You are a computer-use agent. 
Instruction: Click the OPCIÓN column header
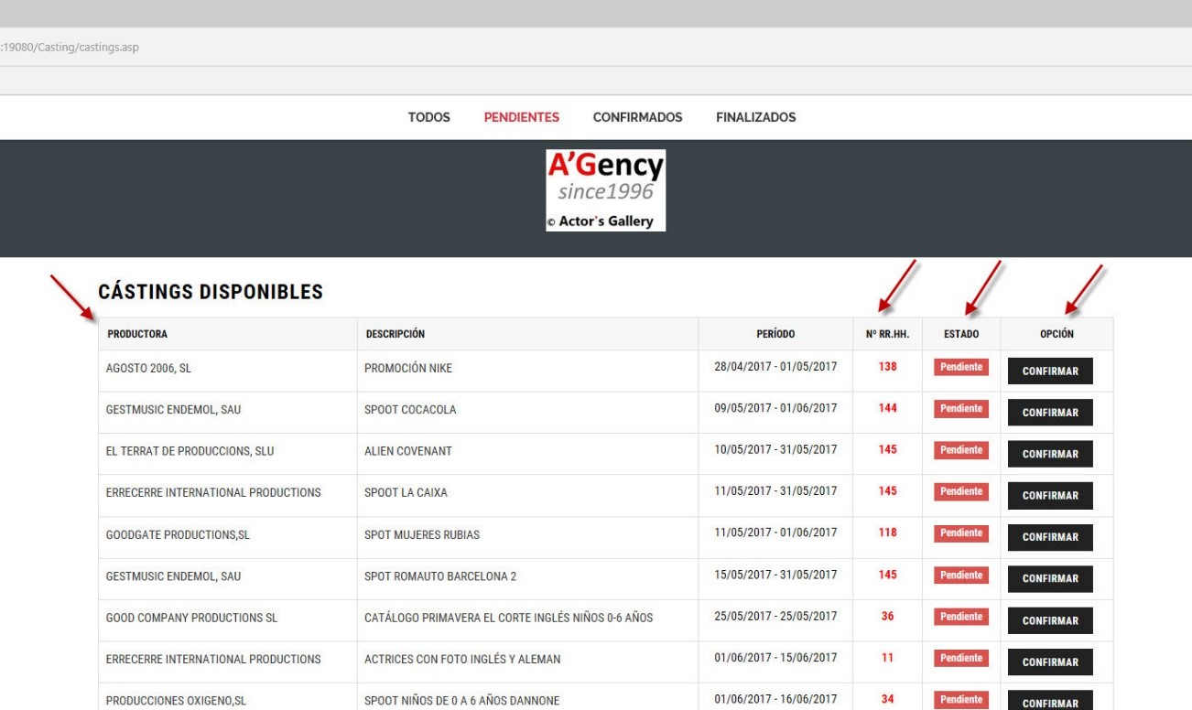(1057, 334)
